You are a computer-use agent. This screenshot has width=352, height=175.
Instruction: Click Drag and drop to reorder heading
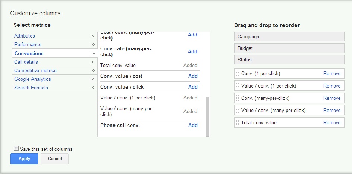pyautogui.click(x=267, y=26)
